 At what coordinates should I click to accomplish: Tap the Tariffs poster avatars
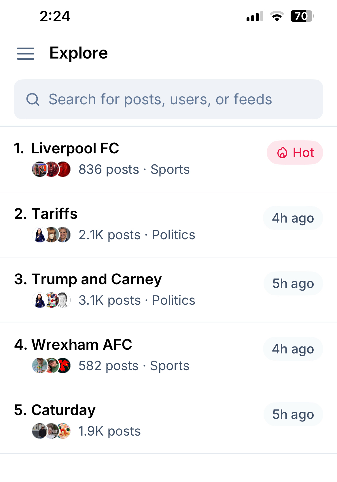tap(51, 235)
